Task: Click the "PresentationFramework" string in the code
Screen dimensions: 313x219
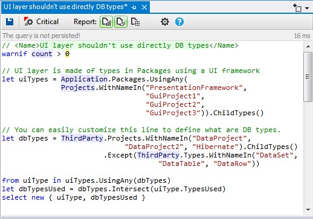Action: coord(194,87)
